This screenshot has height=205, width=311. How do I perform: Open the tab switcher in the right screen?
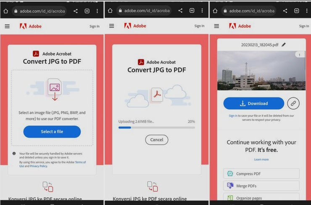[297, 10]
